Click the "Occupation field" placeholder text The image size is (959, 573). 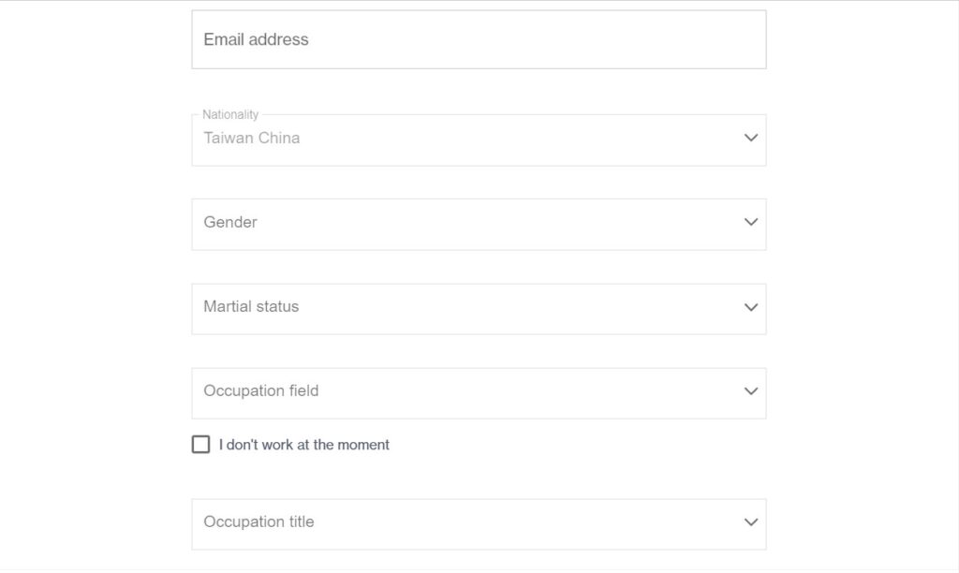[x=261, y=390]
